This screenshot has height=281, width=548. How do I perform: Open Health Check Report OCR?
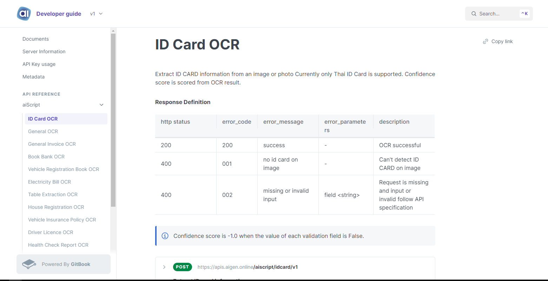[58, 245]
